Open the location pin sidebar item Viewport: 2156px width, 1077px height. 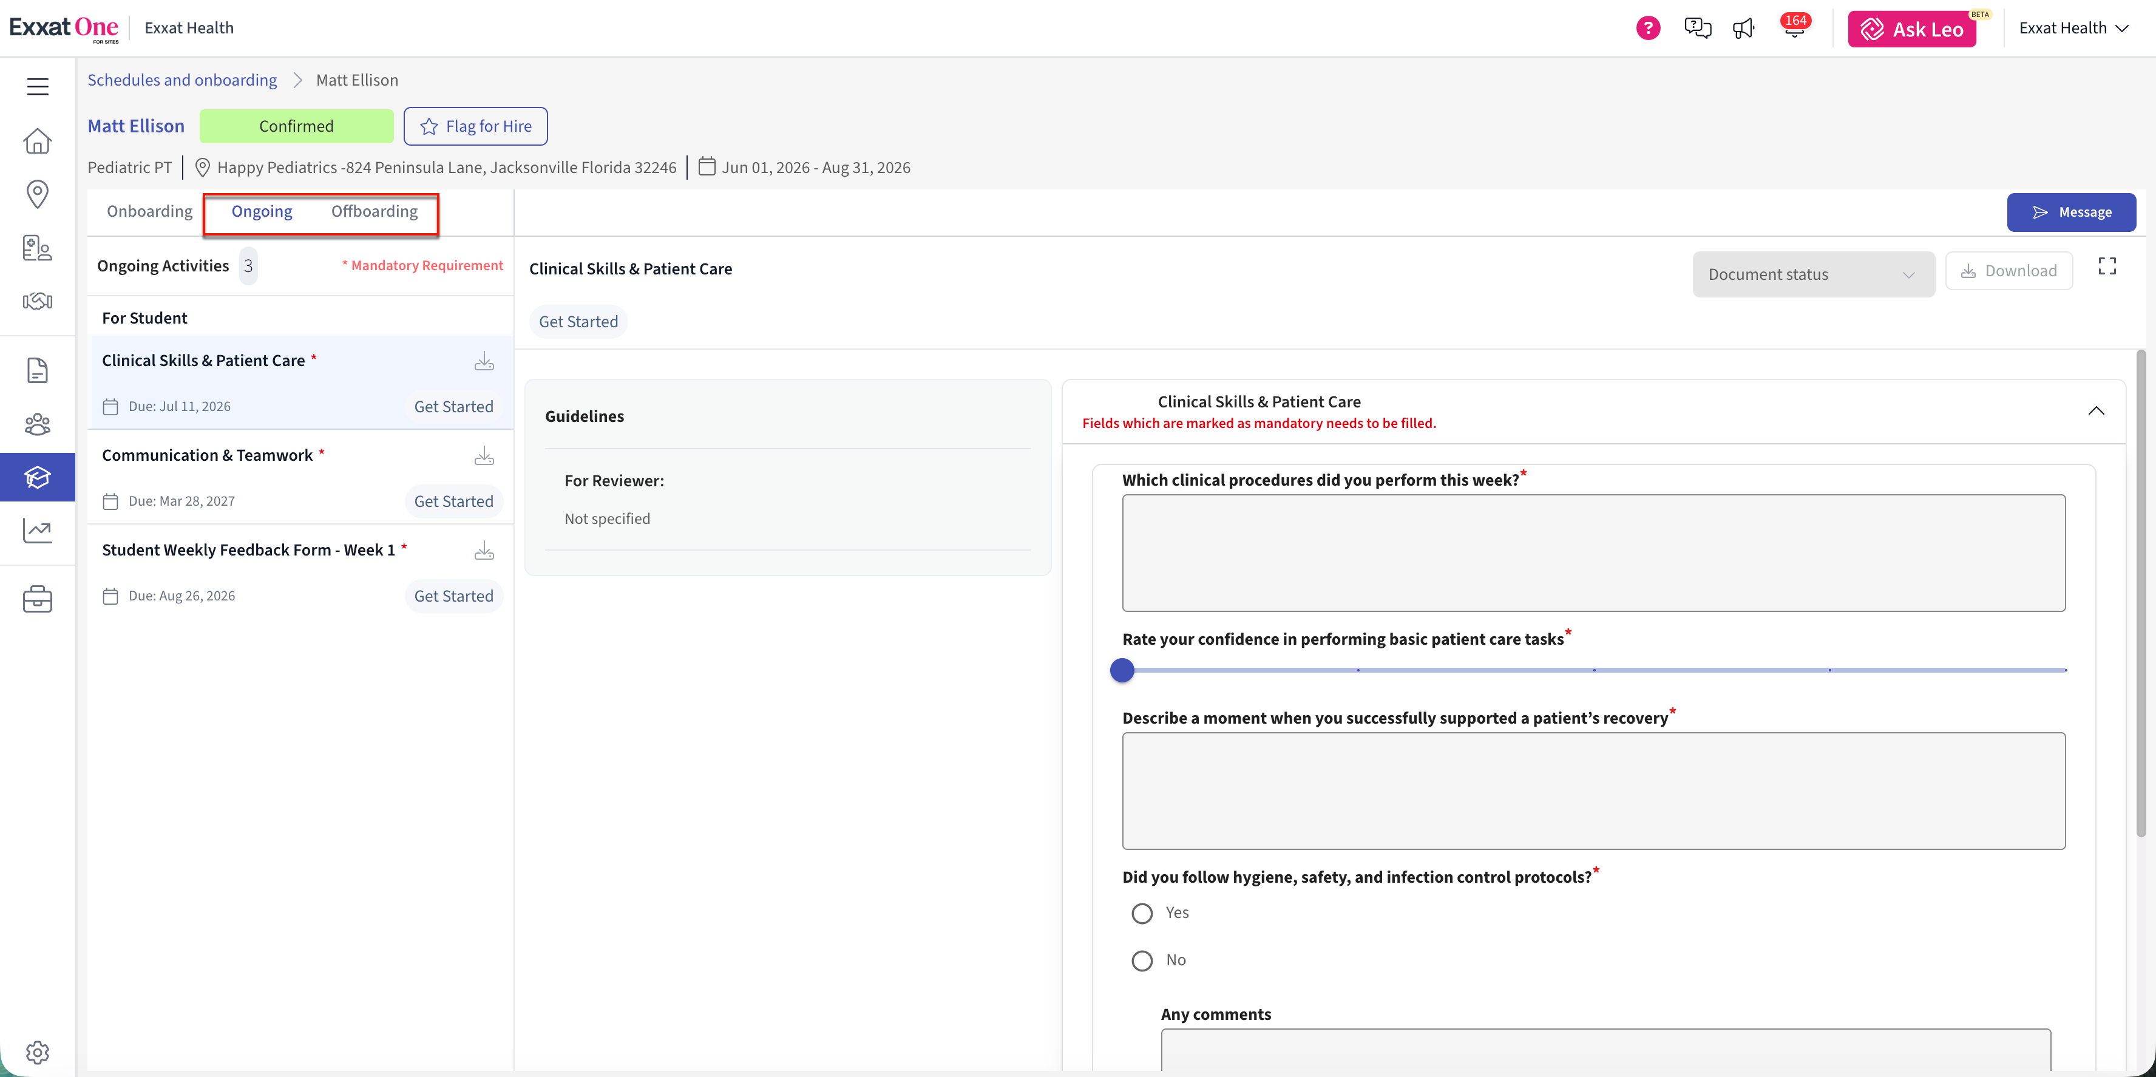pyautogui.click(x=38, y=194)
